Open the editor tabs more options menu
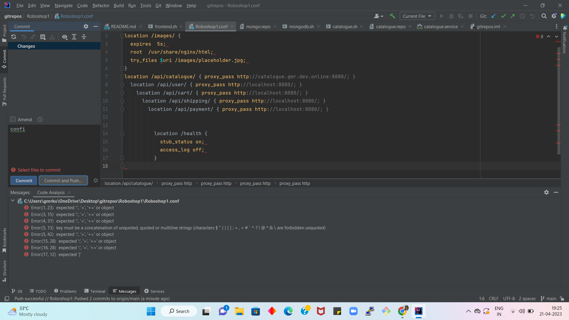Image resolution: width=569 pixels, height=320 pixels. pyautogui.click(x=556, y=26)
